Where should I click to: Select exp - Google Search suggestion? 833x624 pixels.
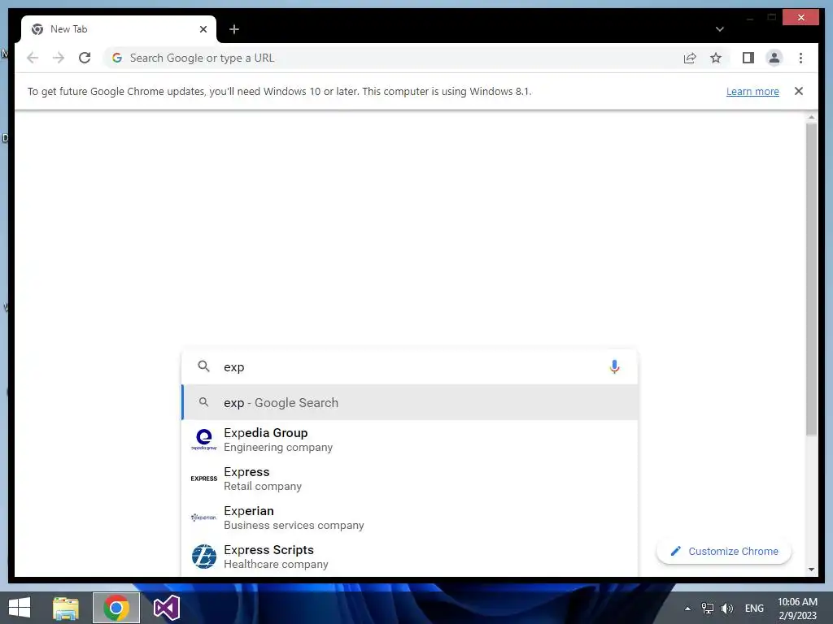tap(409, 403)
